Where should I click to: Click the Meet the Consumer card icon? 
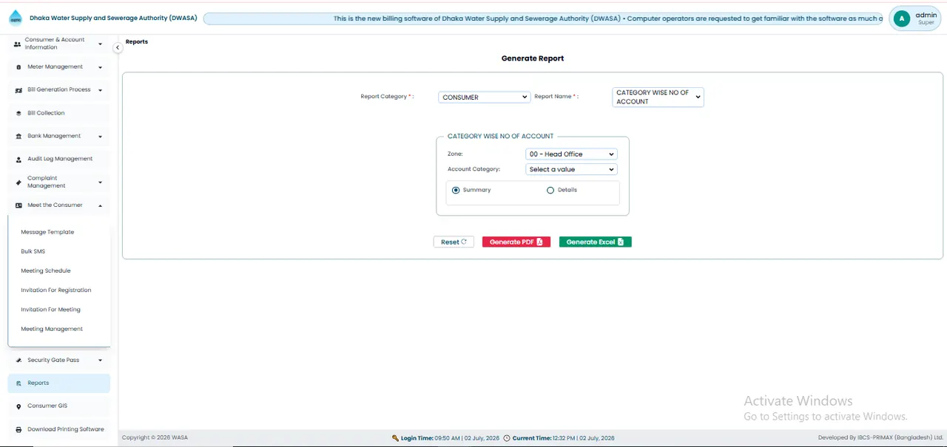(x=18, y=205)
